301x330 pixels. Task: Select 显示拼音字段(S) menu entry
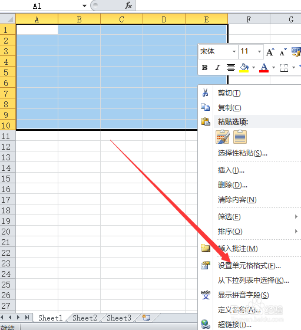point(243,295)
